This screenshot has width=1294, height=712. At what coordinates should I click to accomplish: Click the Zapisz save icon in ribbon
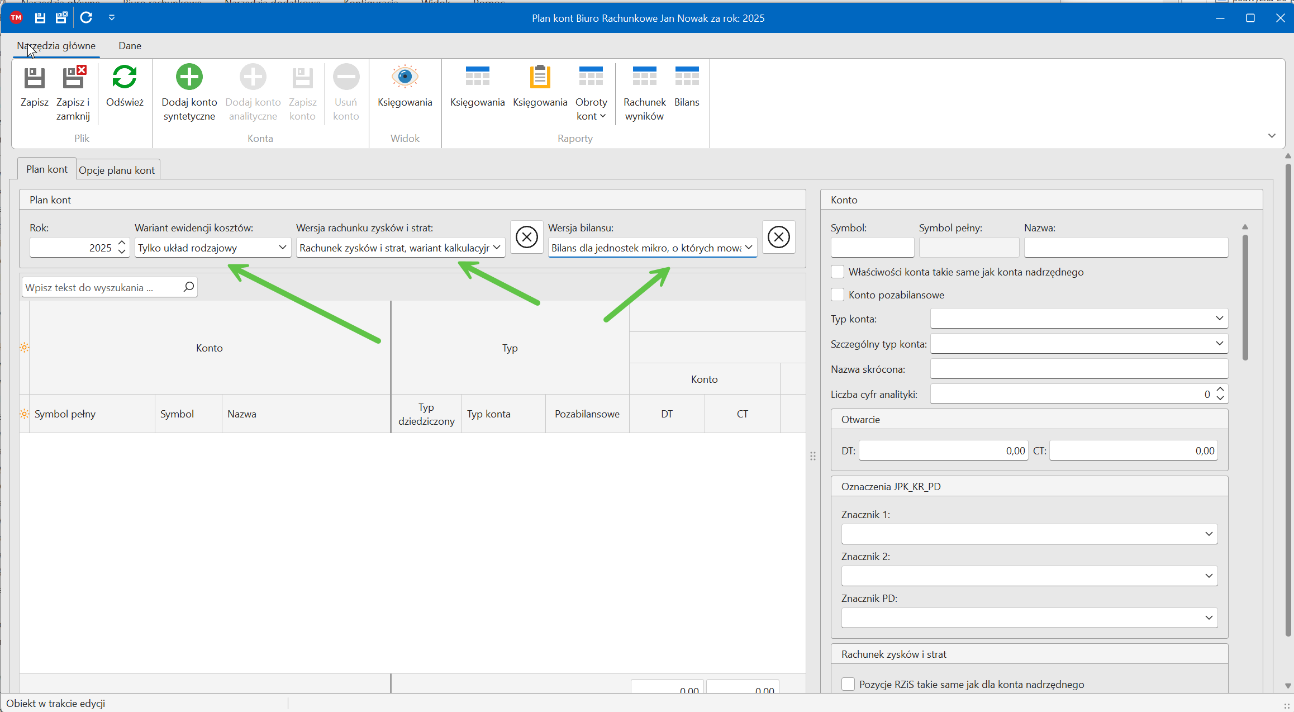click(34, 78)
